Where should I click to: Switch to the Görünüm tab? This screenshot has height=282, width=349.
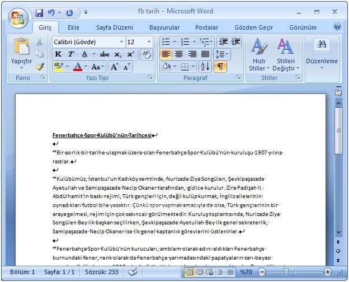point(303,27)
